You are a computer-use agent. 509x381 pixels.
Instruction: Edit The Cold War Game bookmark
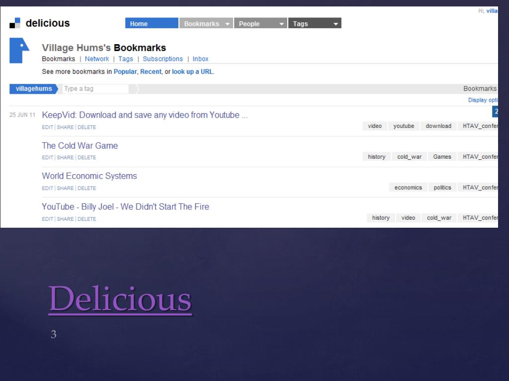click(47, 157)
